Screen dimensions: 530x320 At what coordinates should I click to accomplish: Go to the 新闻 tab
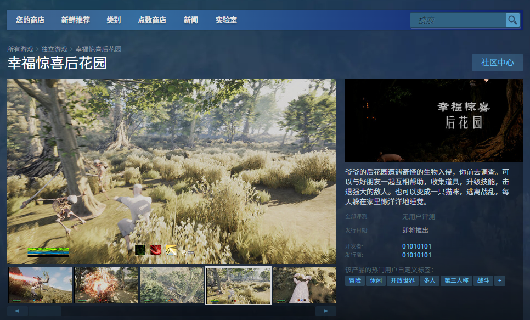(x=191, y=20)
